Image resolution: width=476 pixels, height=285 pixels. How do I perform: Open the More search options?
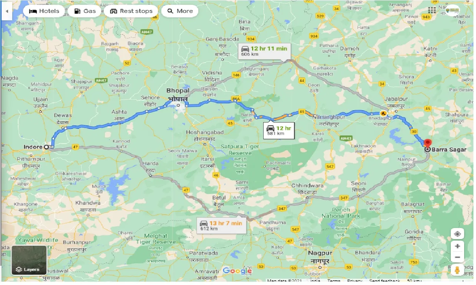180,11
